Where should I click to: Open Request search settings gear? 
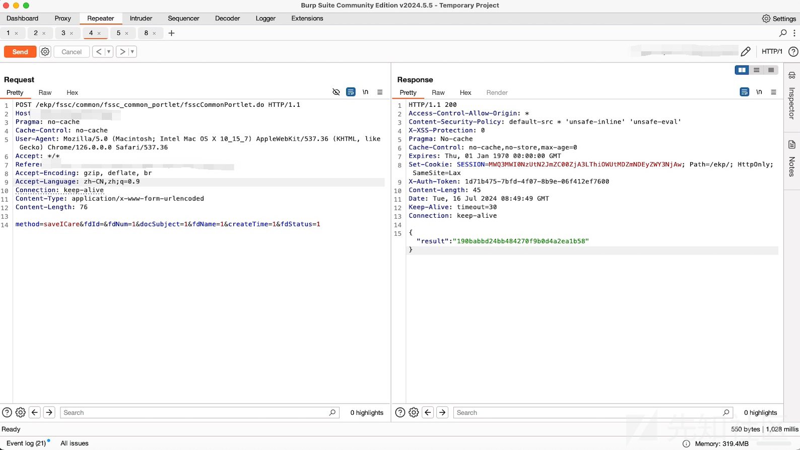21,412
